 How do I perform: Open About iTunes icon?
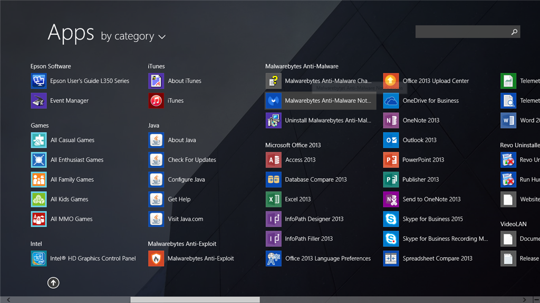(156, 81)
